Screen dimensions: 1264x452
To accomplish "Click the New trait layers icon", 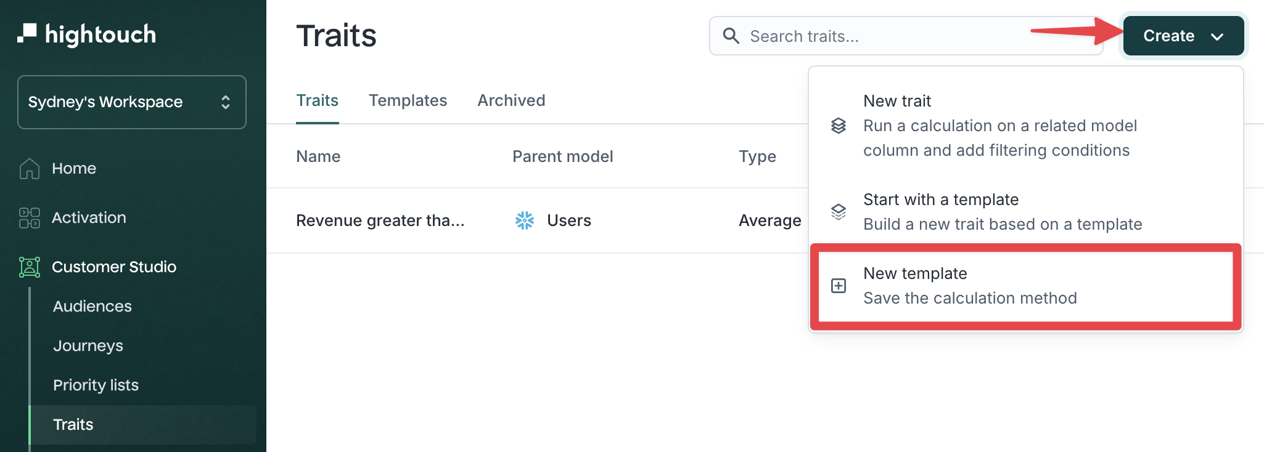I will [x=839, y=126].
